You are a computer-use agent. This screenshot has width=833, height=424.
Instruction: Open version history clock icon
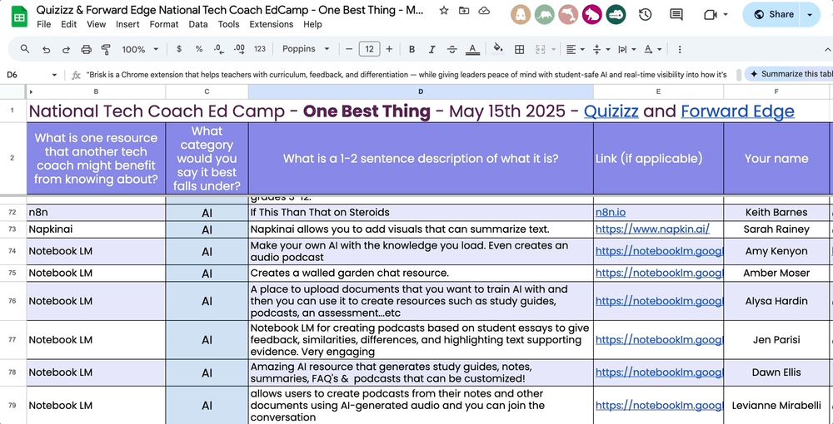click(645, 15)
